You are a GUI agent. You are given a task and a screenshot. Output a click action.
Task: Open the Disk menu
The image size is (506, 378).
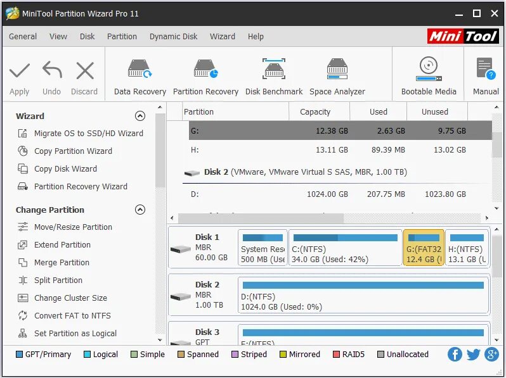87,37
